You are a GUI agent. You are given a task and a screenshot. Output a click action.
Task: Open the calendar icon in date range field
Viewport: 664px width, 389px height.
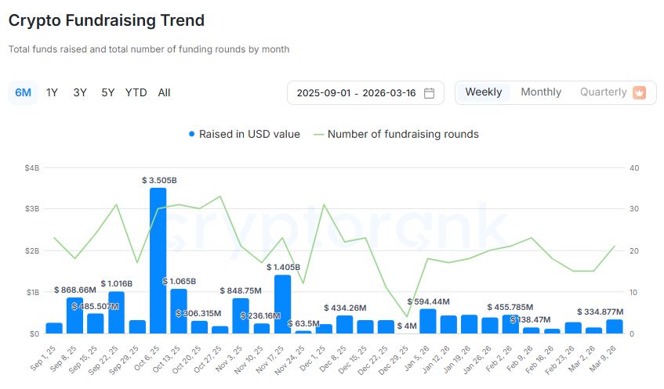point(429,93)
